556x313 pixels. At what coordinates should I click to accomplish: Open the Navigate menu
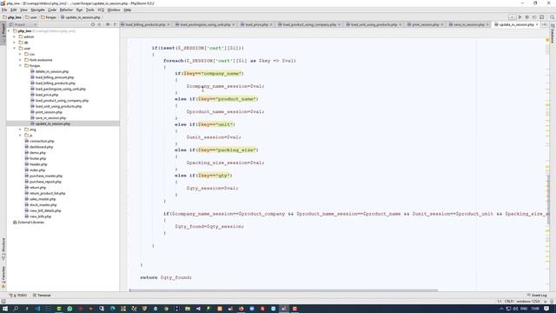pos(37,10)
